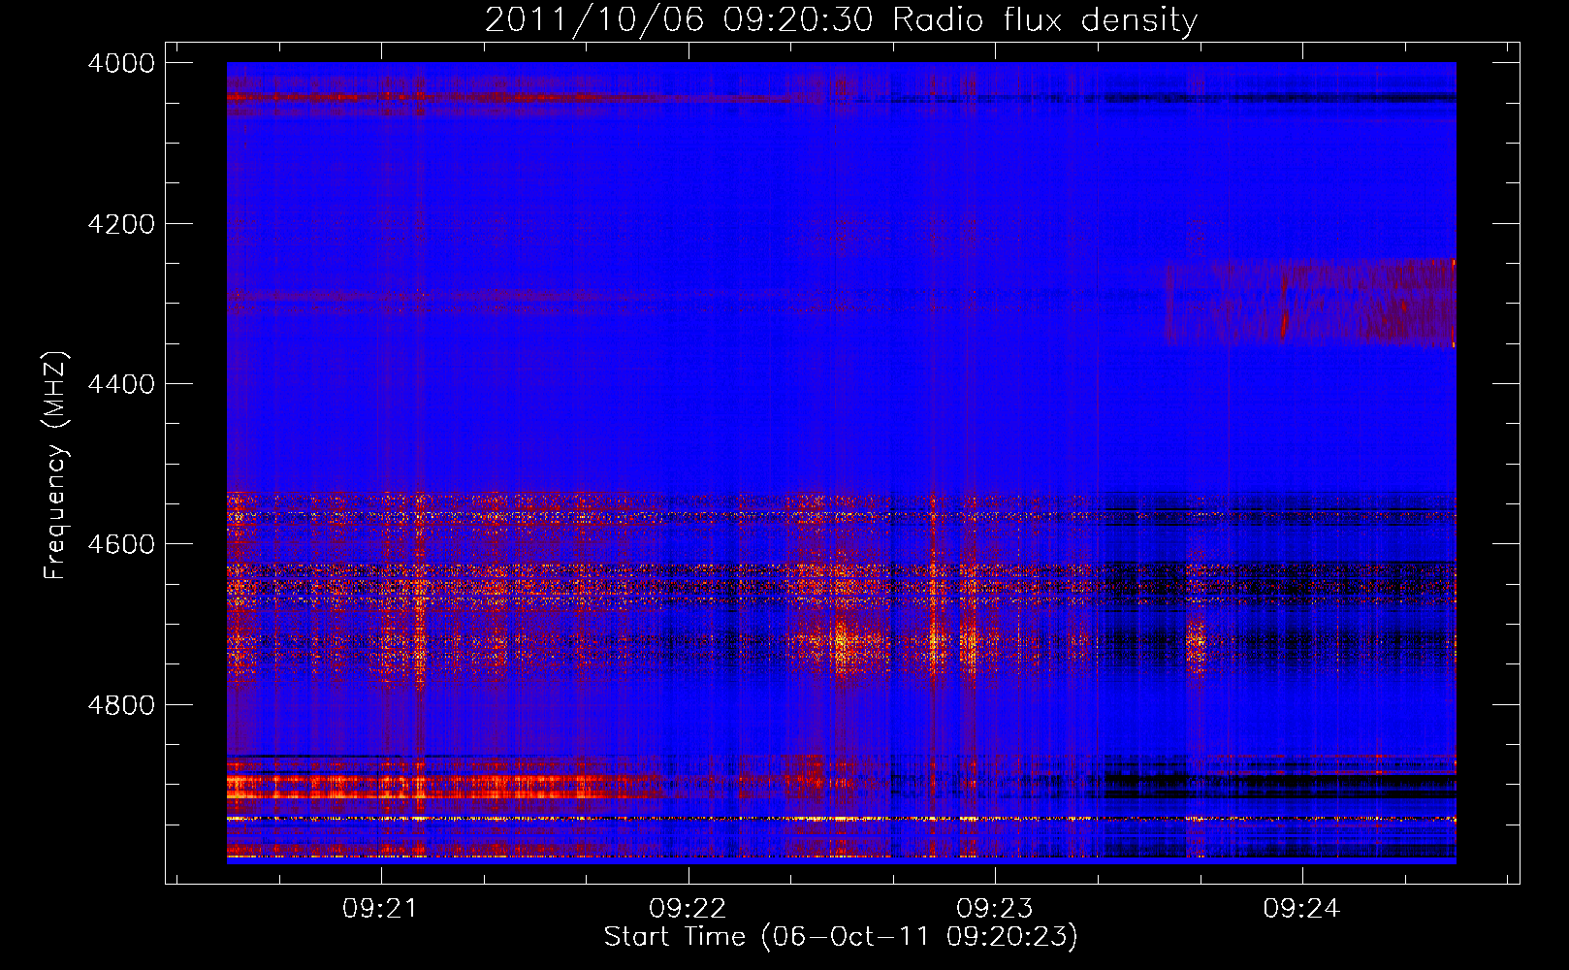Viewport: 1569px width, 970px height.
Task: Click the 09:23 time tick label
Action: (995, 909)
